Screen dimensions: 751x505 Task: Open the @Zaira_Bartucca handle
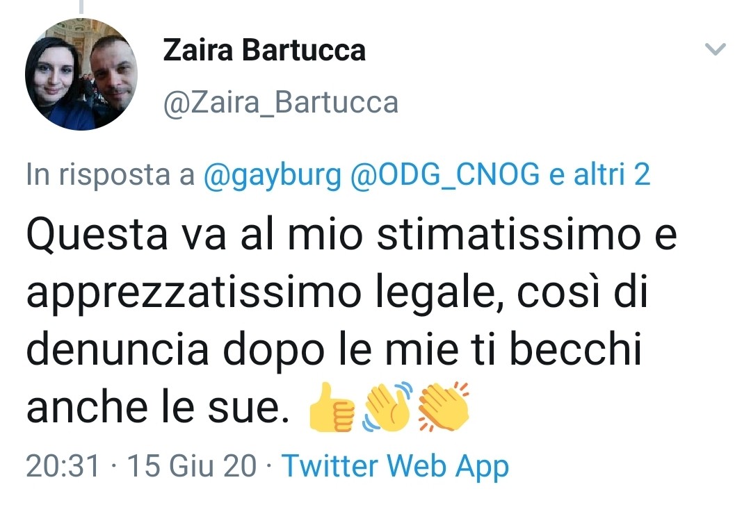click(281, 102)
